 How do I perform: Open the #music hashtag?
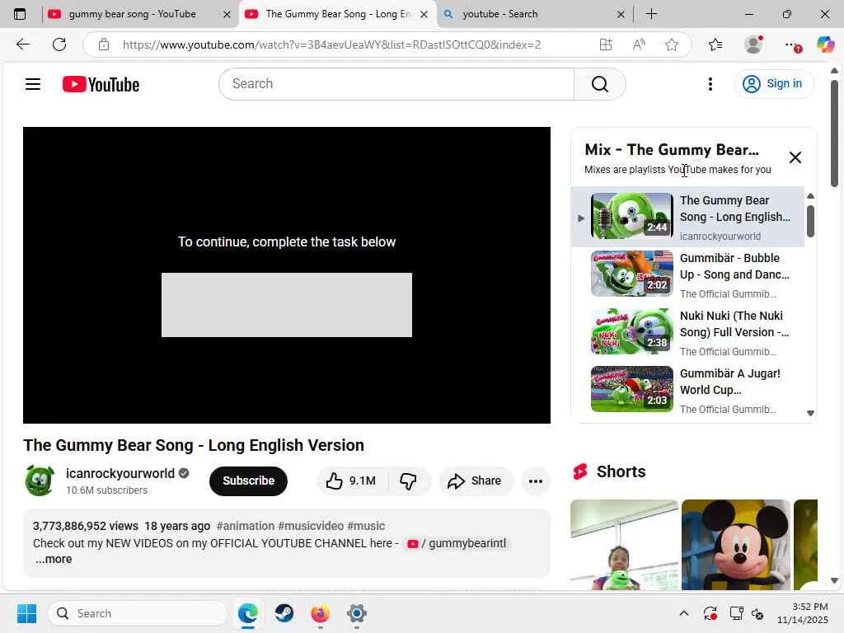(x=366, y=526)
